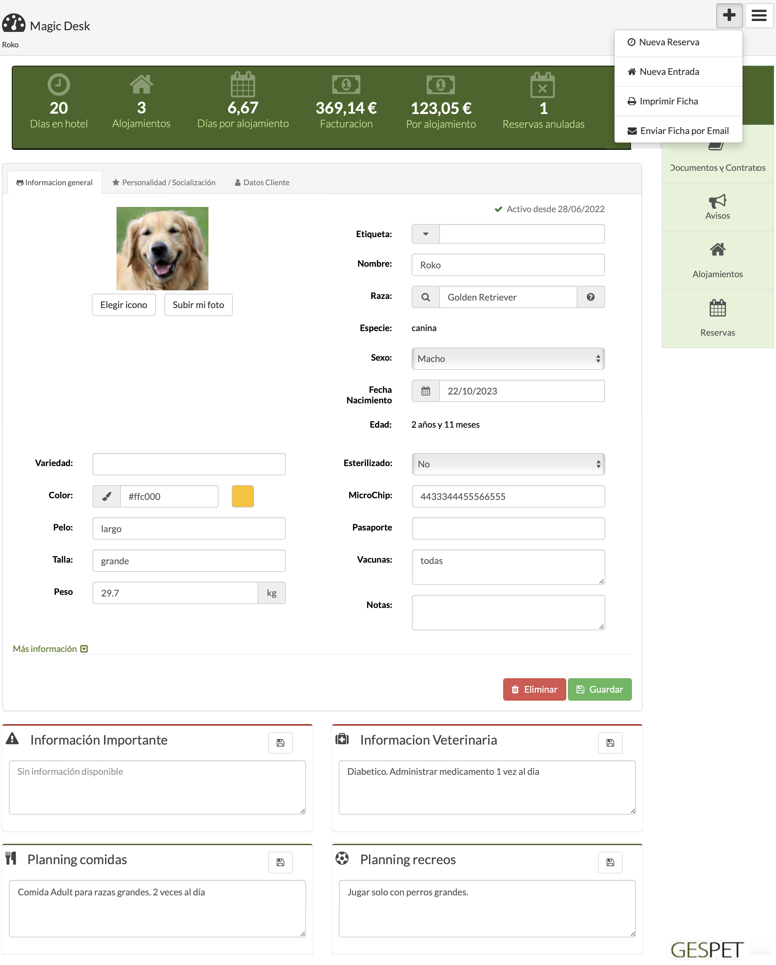Open the birth date calendar picker
776x965 pixels.
(x=426, y=391)
